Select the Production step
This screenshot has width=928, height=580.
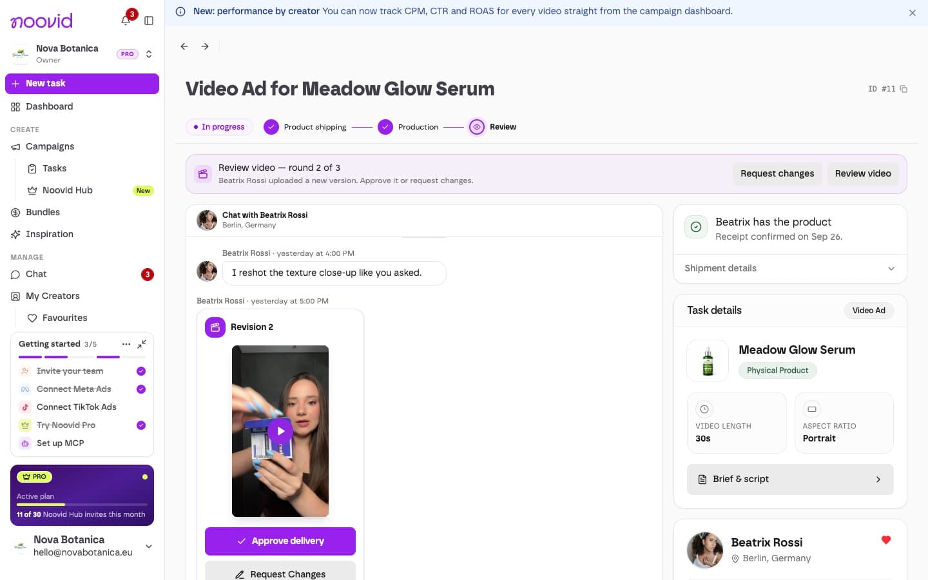(408, 127)
